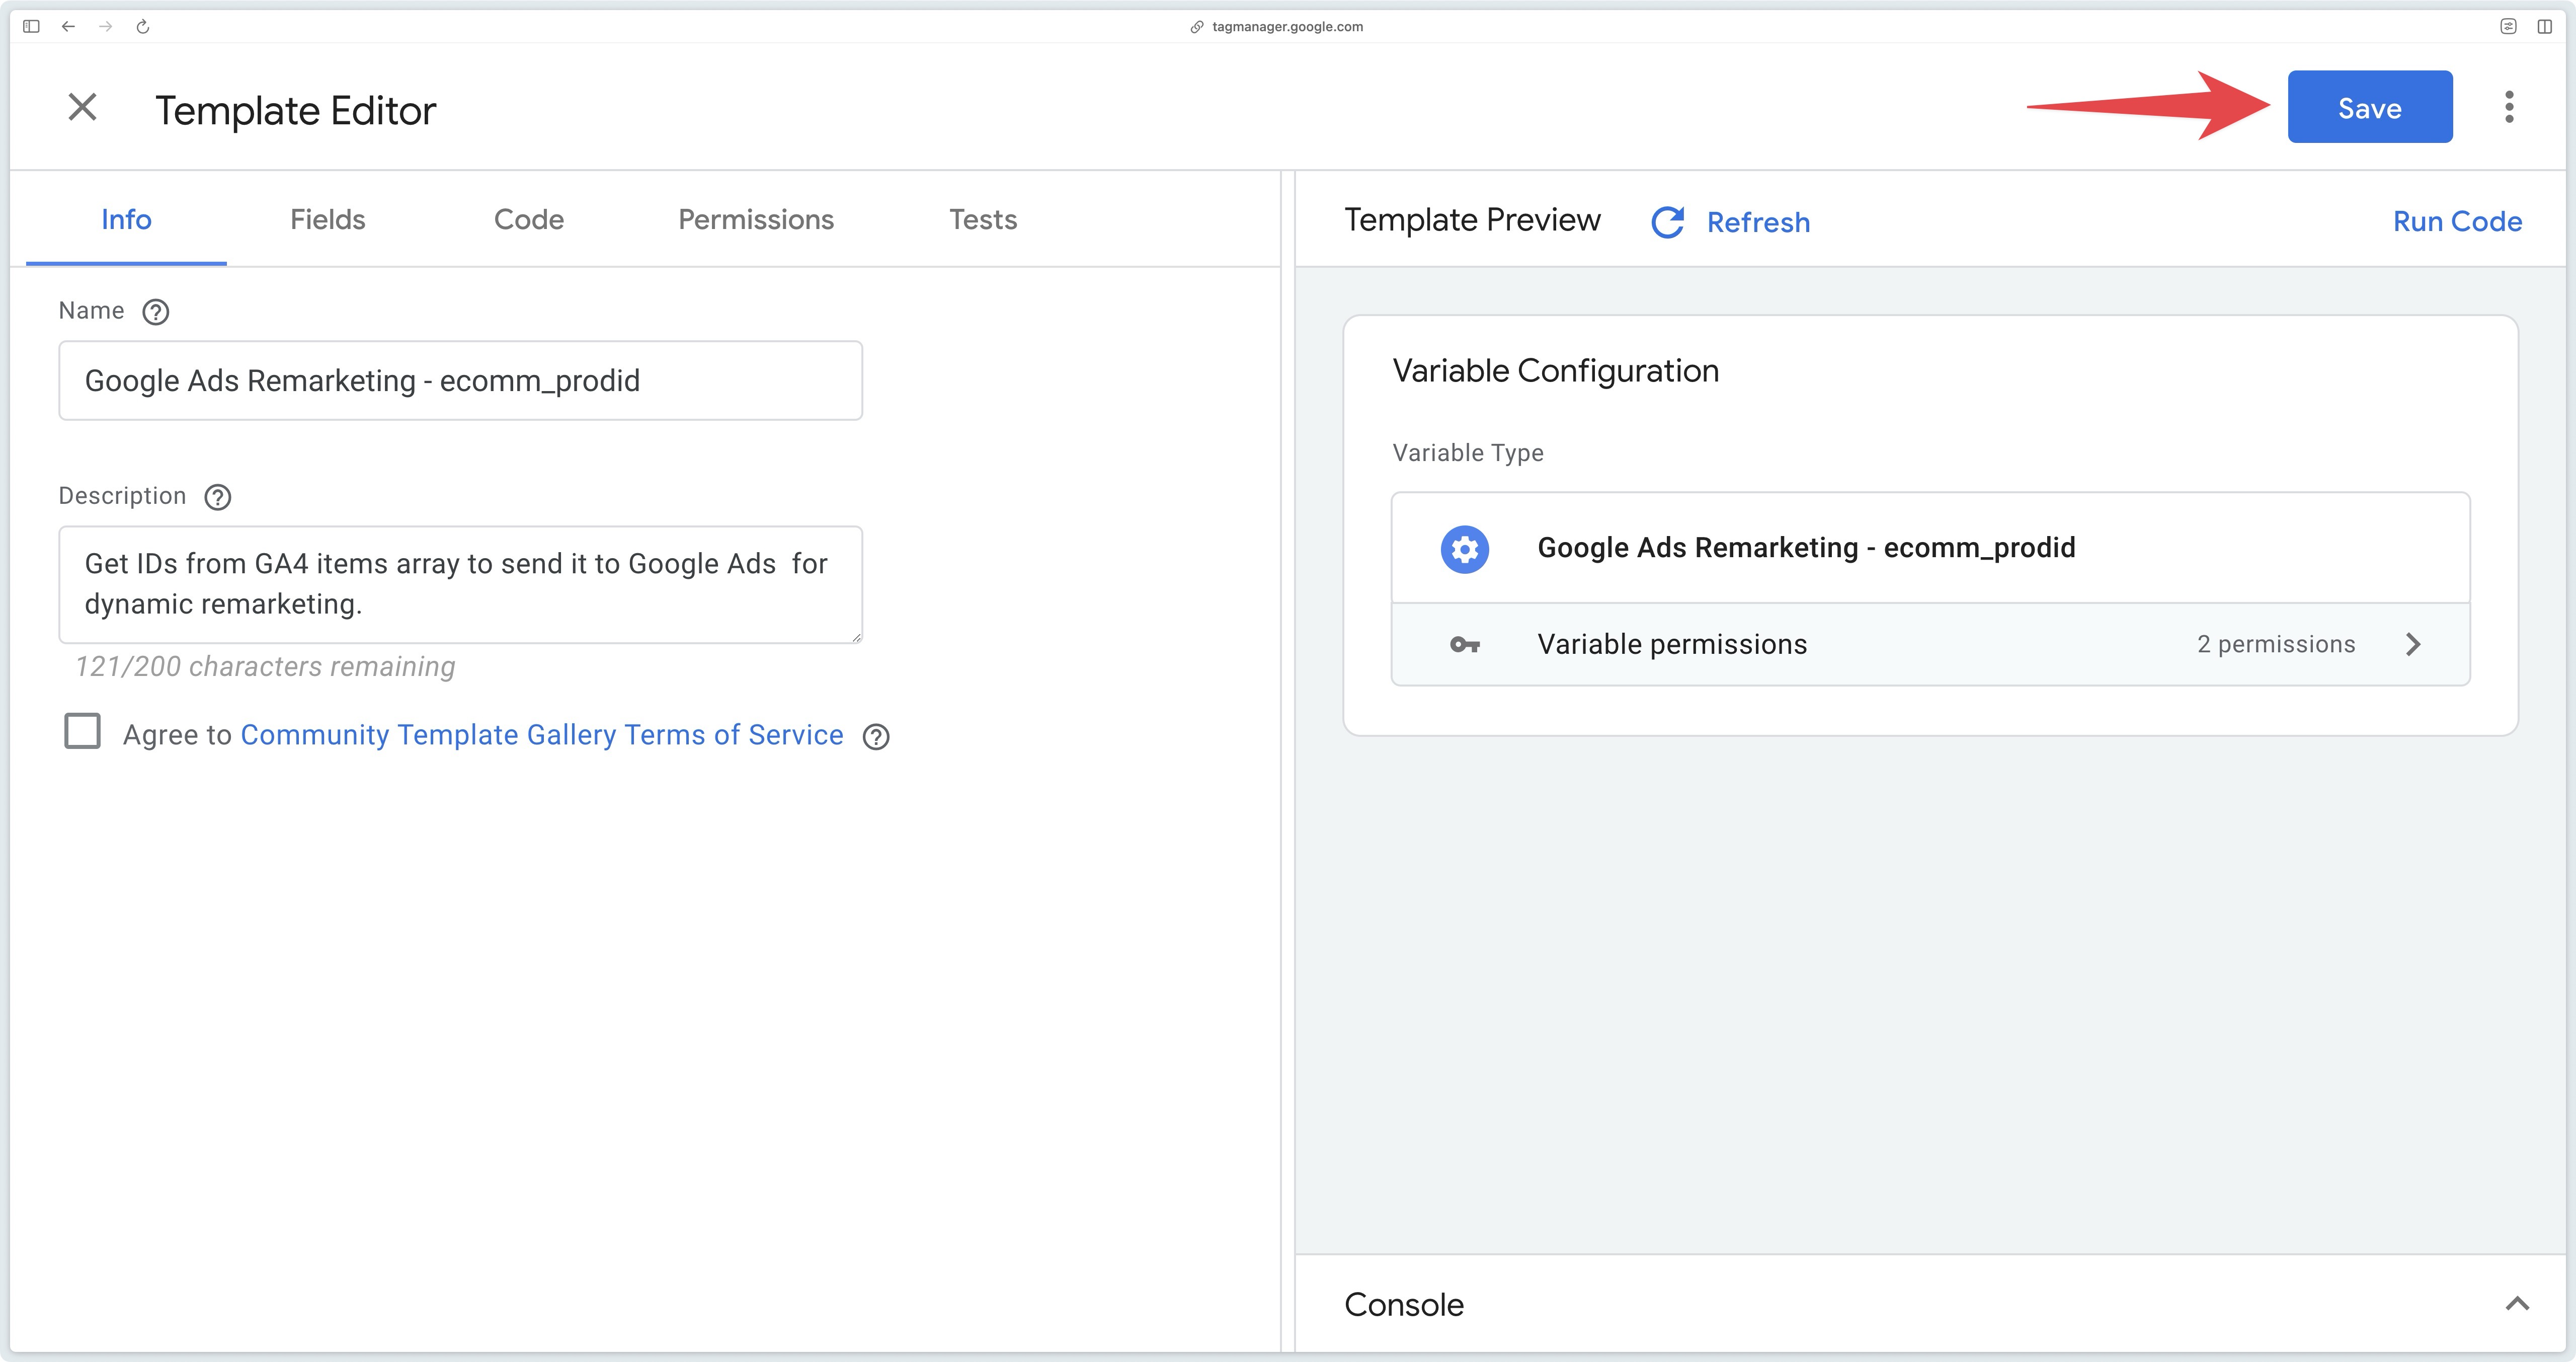Screen dimensions: 2576x1362
Task: Reload the page with browser reload icon
Action: click(143, 27)
